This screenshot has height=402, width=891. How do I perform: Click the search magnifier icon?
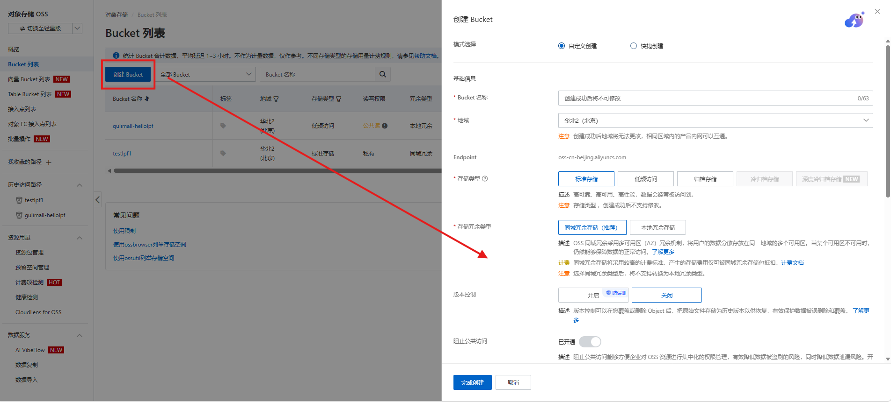pos(383,74)
